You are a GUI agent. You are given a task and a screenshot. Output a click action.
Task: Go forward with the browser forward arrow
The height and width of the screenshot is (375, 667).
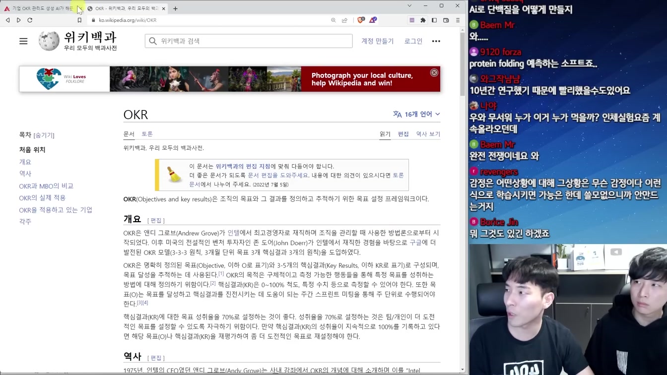point(19,20)
